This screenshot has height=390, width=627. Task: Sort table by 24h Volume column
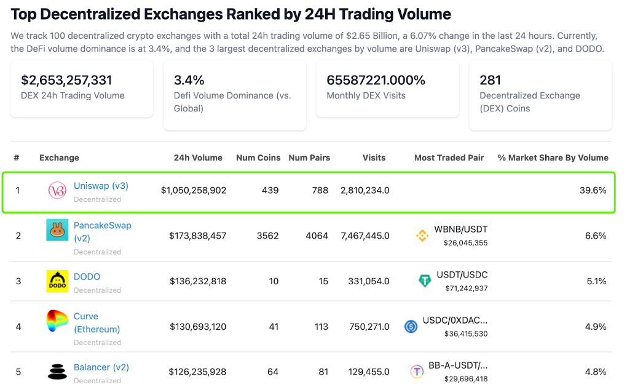[198, 157]
